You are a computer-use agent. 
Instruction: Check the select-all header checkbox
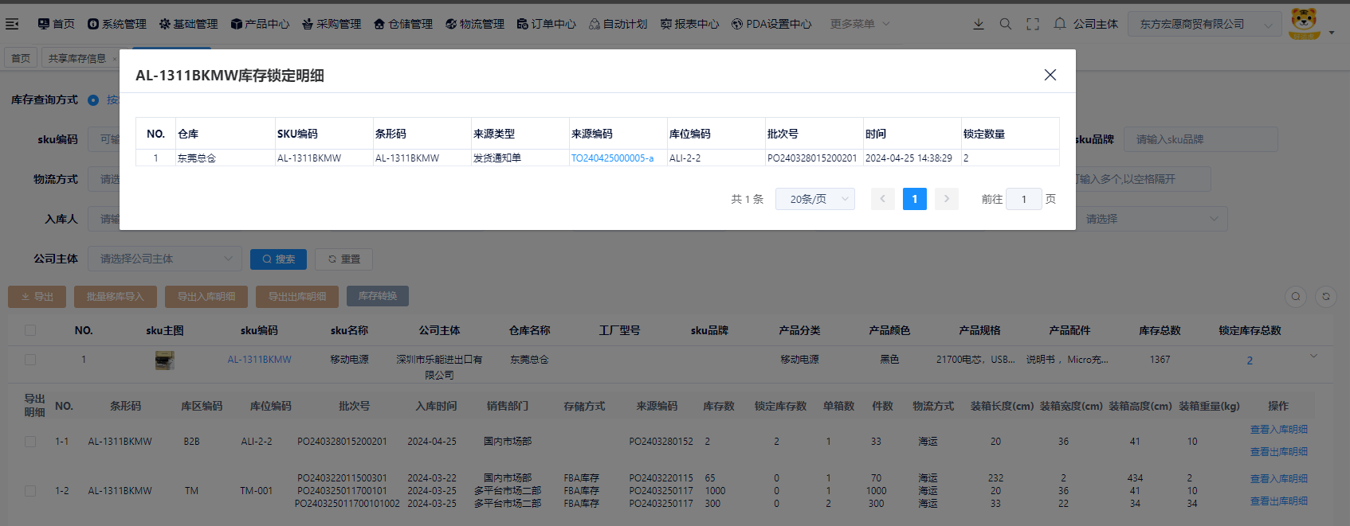point(30,330)
